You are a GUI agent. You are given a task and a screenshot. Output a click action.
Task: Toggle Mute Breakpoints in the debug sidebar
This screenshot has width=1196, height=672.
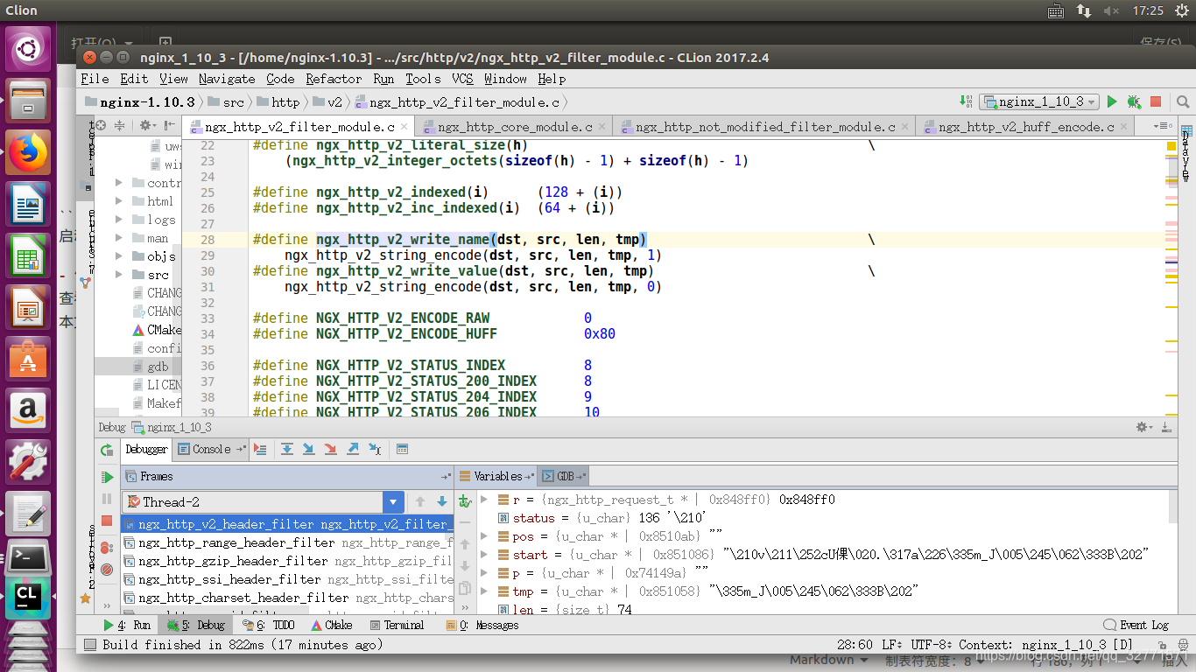[x=107, y=569]
